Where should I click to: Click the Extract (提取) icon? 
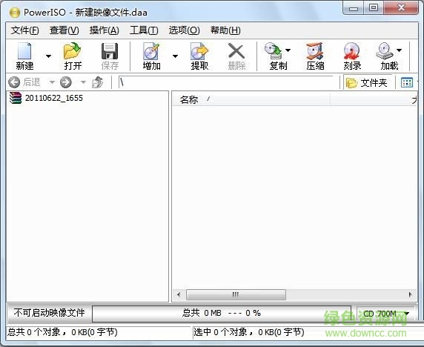(x=199, y=51)
